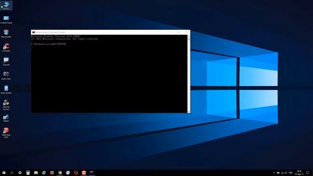This screenshot has width=313, height=176.
Task: Open the Windows Start menu
Action: [4, 173]
